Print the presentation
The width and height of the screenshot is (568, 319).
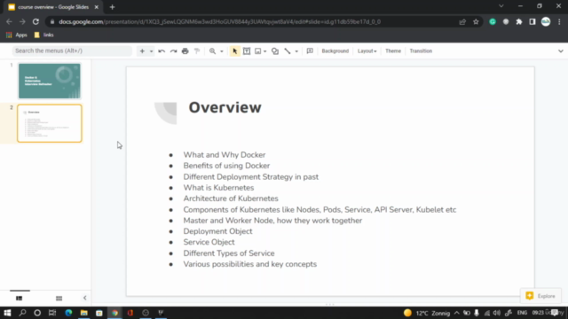(x=185, y=51)
